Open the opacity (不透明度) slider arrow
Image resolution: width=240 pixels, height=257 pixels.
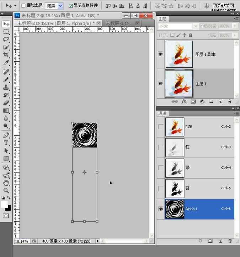[235, 26]
